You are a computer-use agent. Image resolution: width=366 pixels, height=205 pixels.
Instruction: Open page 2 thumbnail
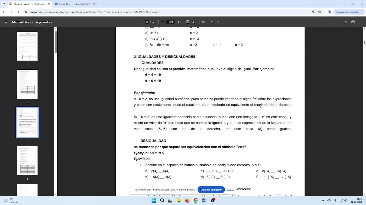(x=27, y=84)
